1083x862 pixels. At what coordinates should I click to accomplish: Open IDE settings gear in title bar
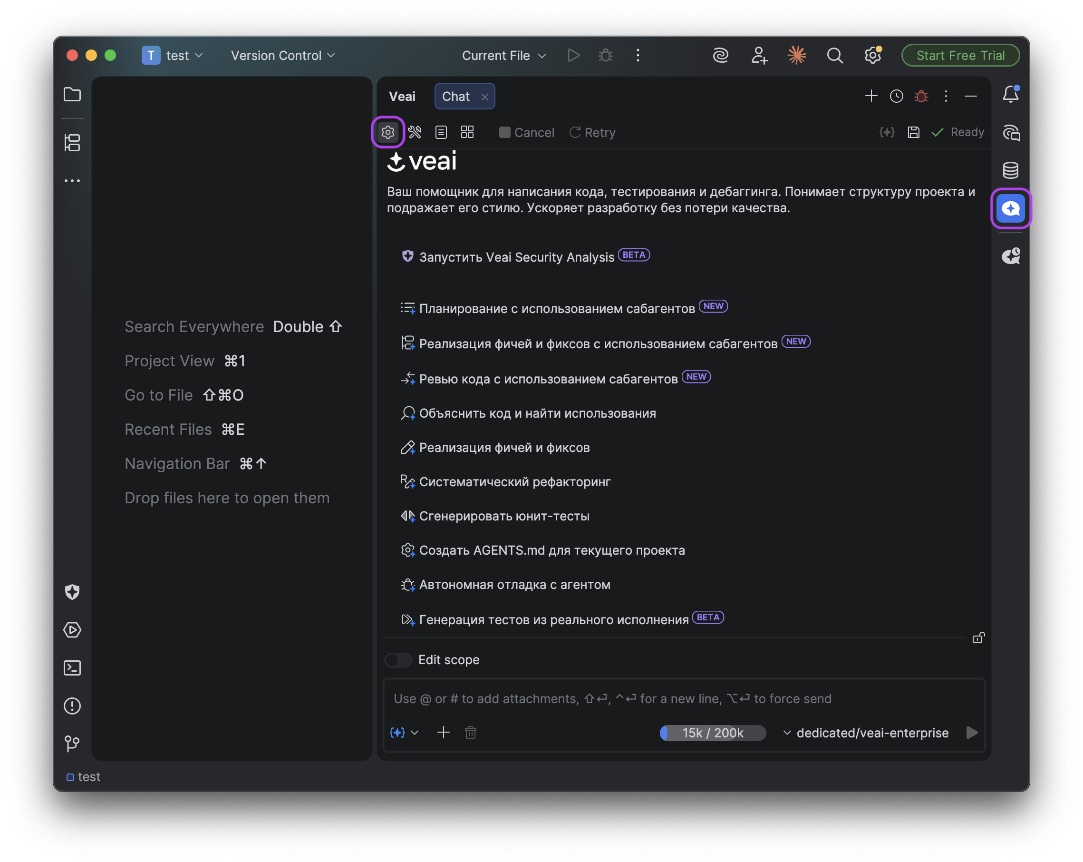click(873, 55)
